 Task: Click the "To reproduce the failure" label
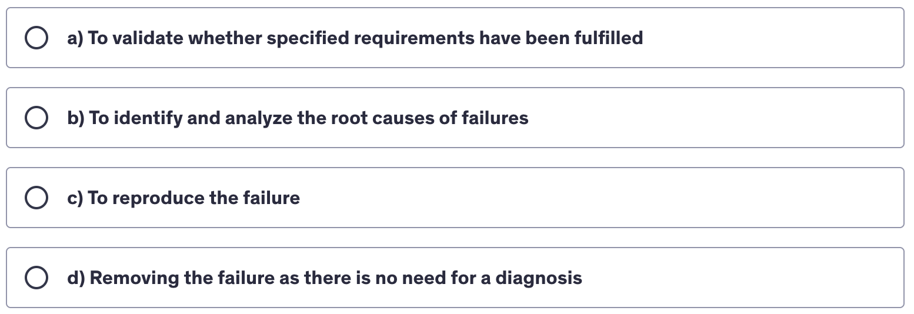coord(194,198)
